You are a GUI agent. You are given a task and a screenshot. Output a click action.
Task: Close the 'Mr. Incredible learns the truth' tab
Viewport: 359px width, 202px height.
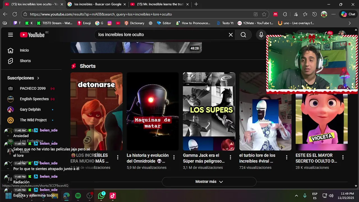187,4
